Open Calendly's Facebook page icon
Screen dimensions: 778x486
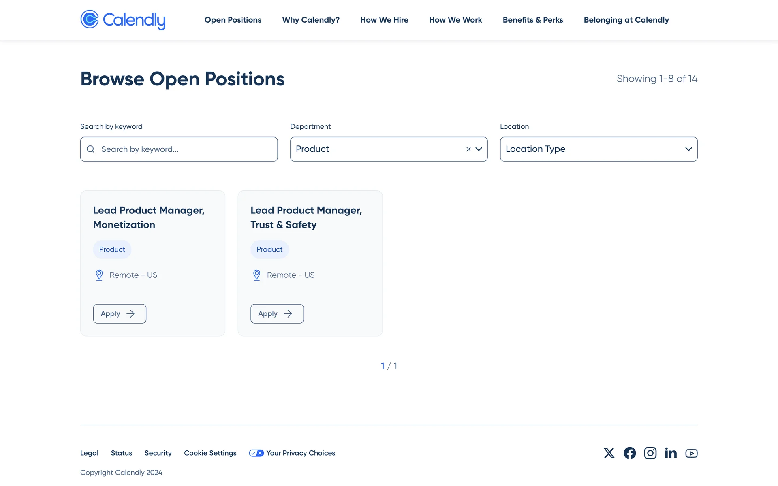(x=630, y=453)
